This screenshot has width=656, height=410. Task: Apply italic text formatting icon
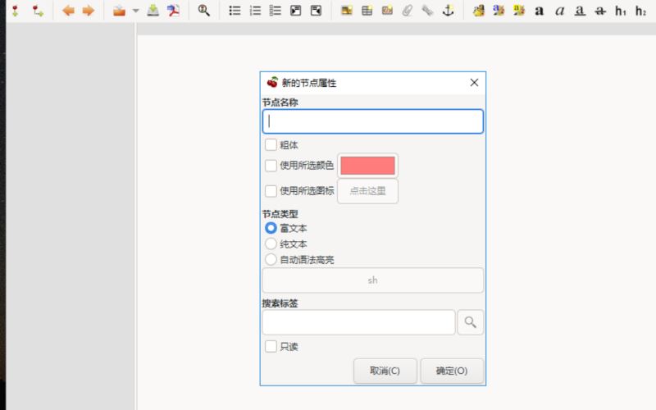click(x=559, y=11)
